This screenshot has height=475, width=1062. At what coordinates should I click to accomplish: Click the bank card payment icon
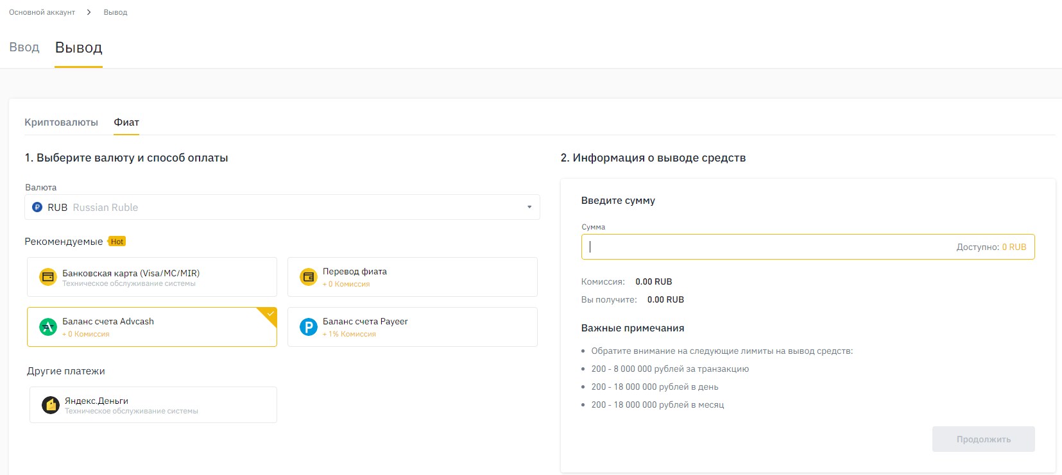point(48,278)
